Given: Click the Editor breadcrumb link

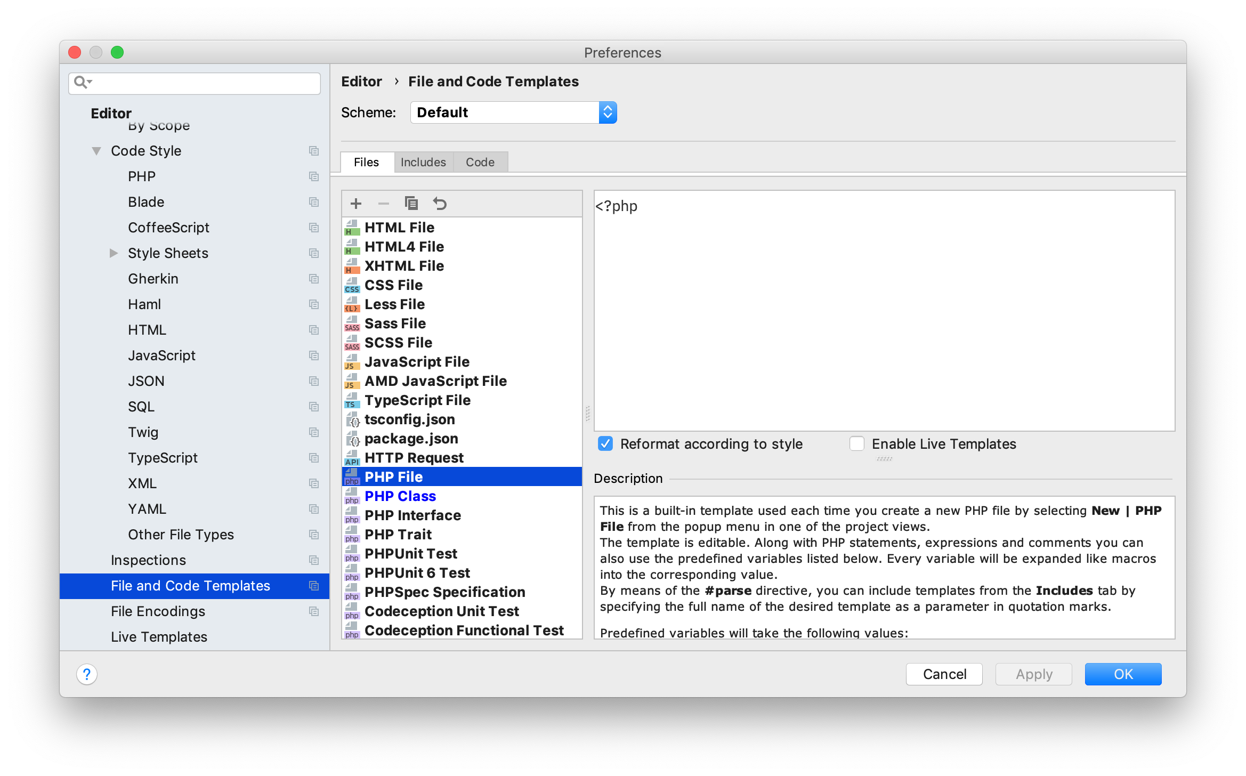Looking at the screenshot, I should tap(361, 82).
